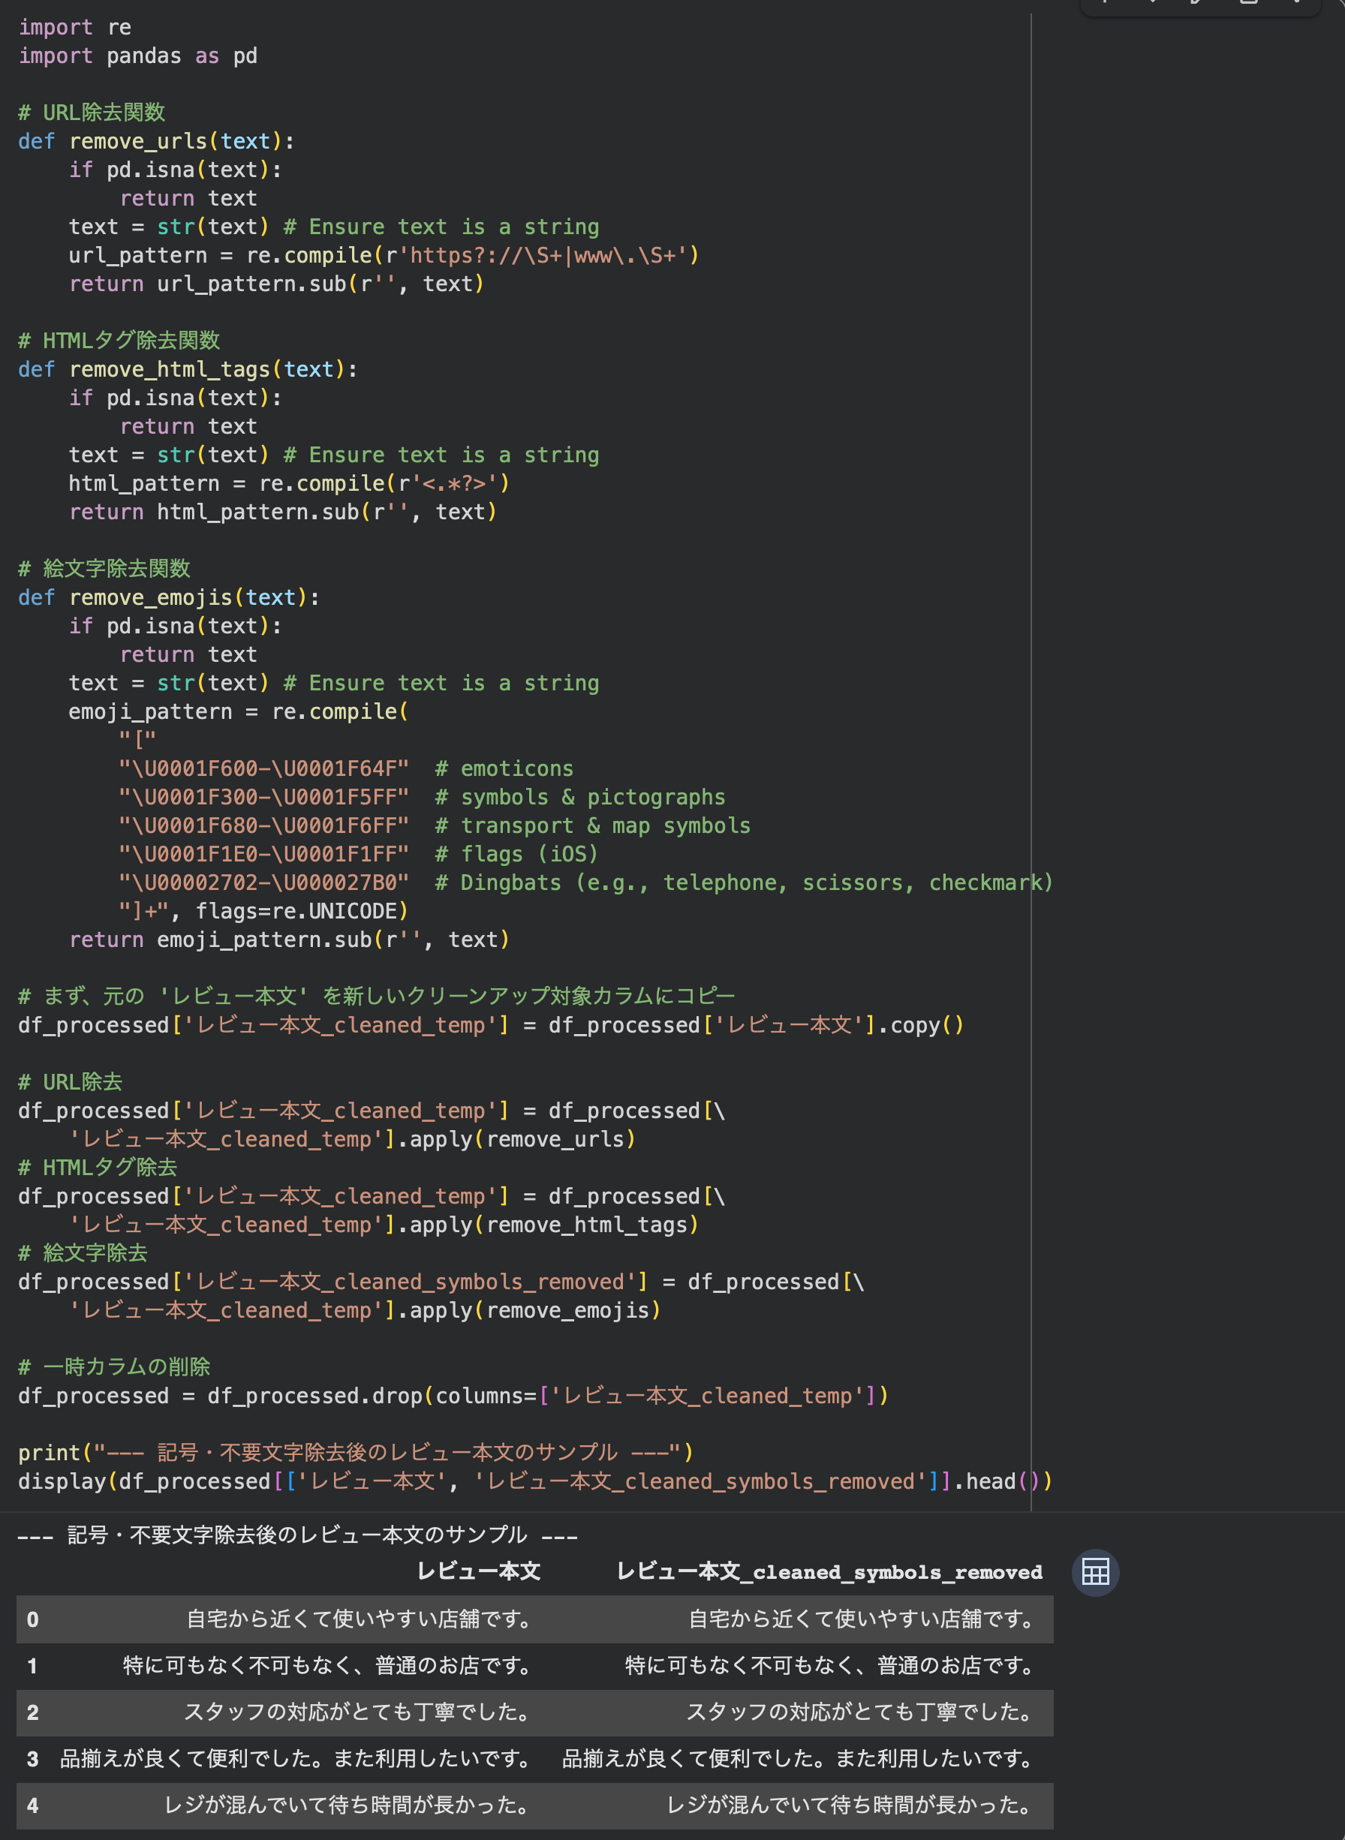Image resolution: width=1345 pixels, height=1840 pixels.
Task: Click the '# flags (iOS)' comment
Action: click(x=516, y=854)
